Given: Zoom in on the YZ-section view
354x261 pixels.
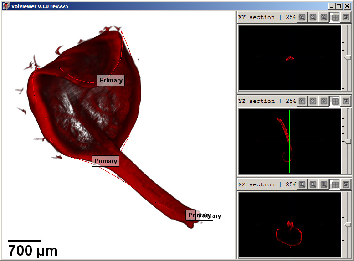Looking at the screenshot, I should [x=302, y=101].
